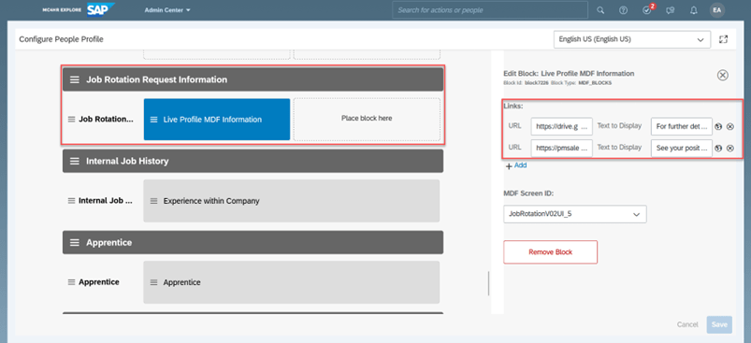Open the help question mark icon
Screen dimensions: 751x343
point(623,10)
